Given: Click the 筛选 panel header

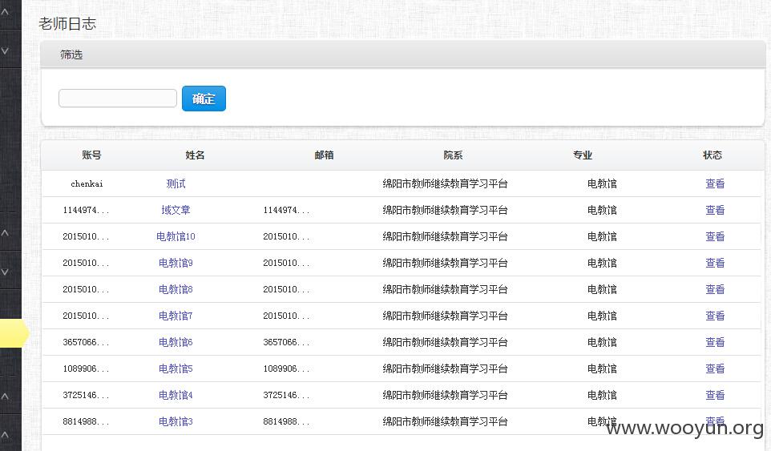Looking at the screenshot, I should click(402, 54).
